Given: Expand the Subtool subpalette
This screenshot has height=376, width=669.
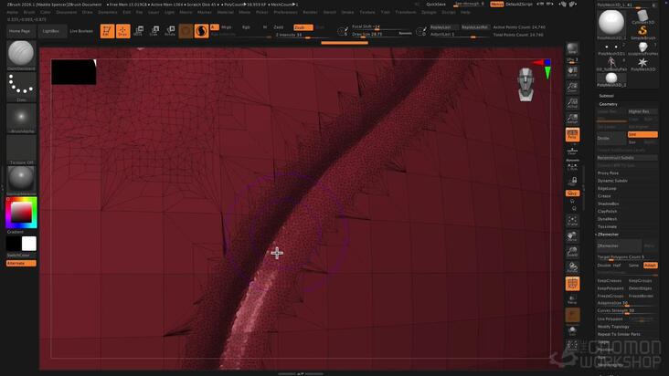Looking at the screenshot, I should (606, 96).
